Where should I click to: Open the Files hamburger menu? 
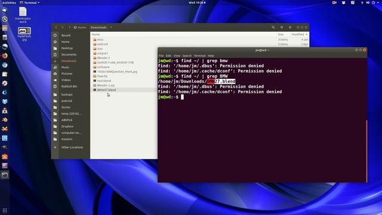pyautogui.click(x=290, y=27)
